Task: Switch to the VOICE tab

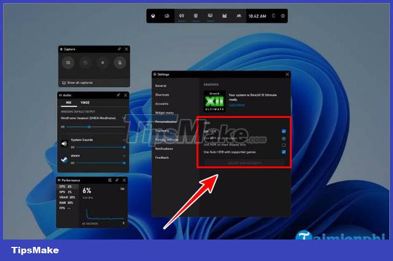Action: [x=85, y=103]
